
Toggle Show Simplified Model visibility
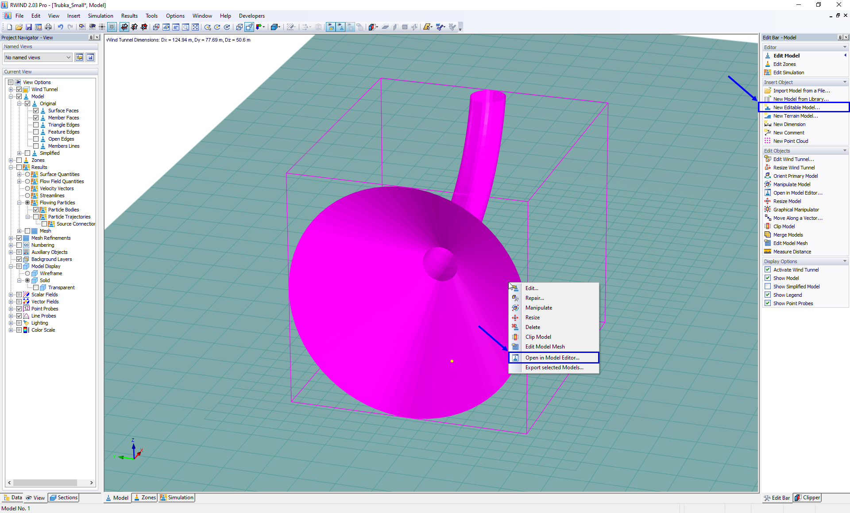(x=768, y=286)
